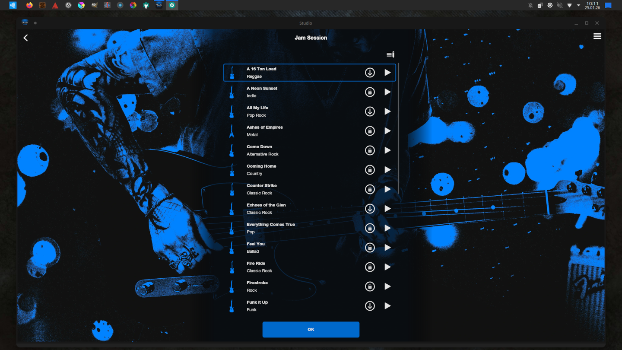Play the A 16 Ton Load preview
Screen dimensions: 622x350
click(x=387, y=73)
